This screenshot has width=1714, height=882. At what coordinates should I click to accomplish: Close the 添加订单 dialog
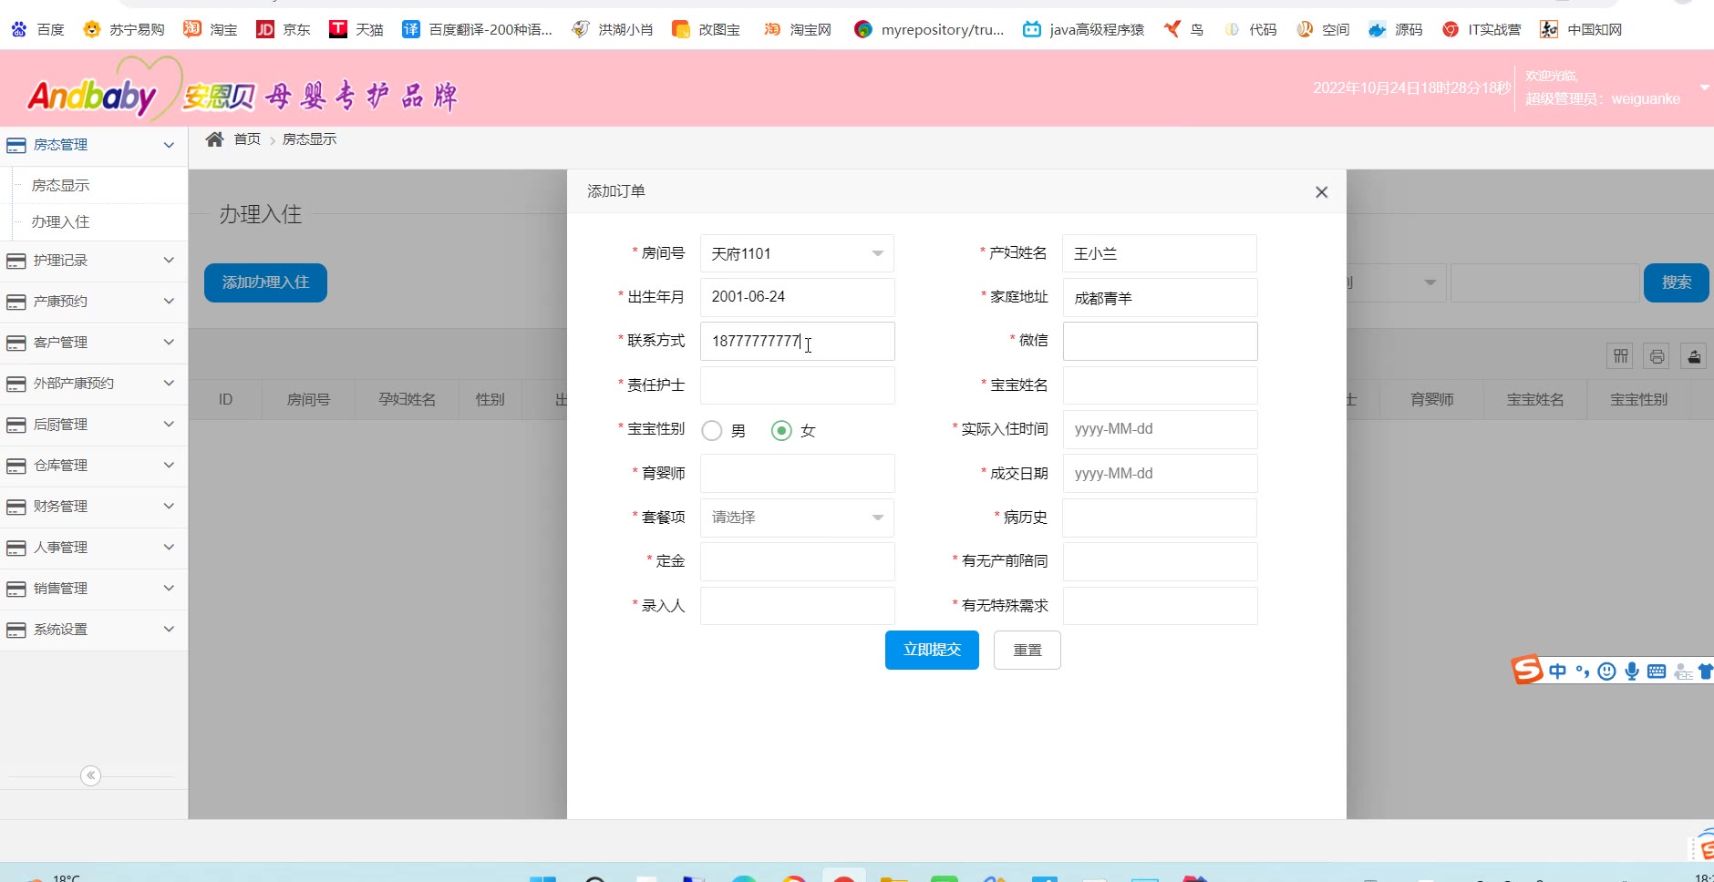coord(1321,192)
